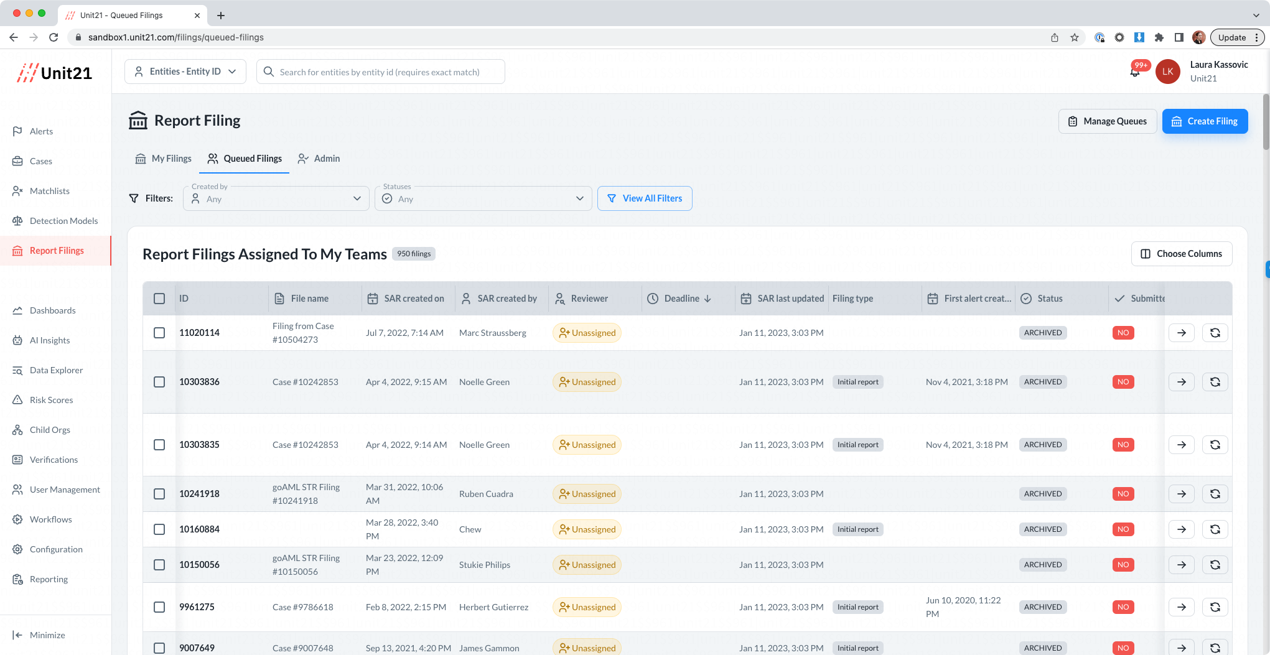Toggle the select-all filings checkbox
1270x655 pixels.
[159, 299]
